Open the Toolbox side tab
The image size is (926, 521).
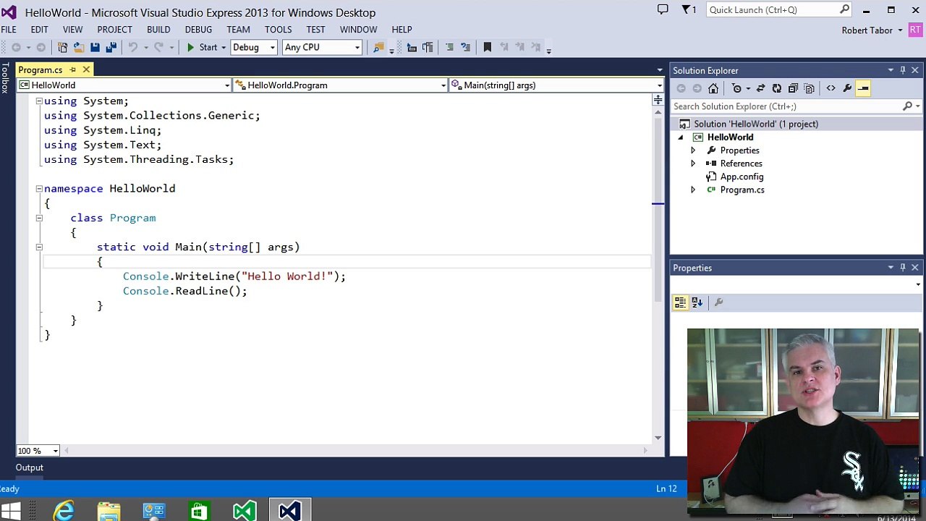5,78
